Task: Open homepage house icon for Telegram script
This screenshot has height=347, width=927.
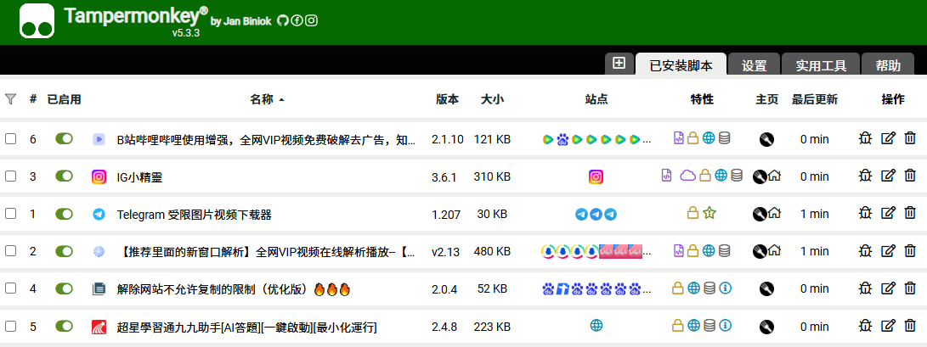Action: click(x=774, y=213)
